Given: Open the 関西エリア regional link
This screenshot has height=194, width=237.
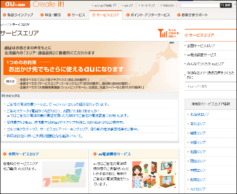Looking at the screenshot, I should (x=197, y=161).
